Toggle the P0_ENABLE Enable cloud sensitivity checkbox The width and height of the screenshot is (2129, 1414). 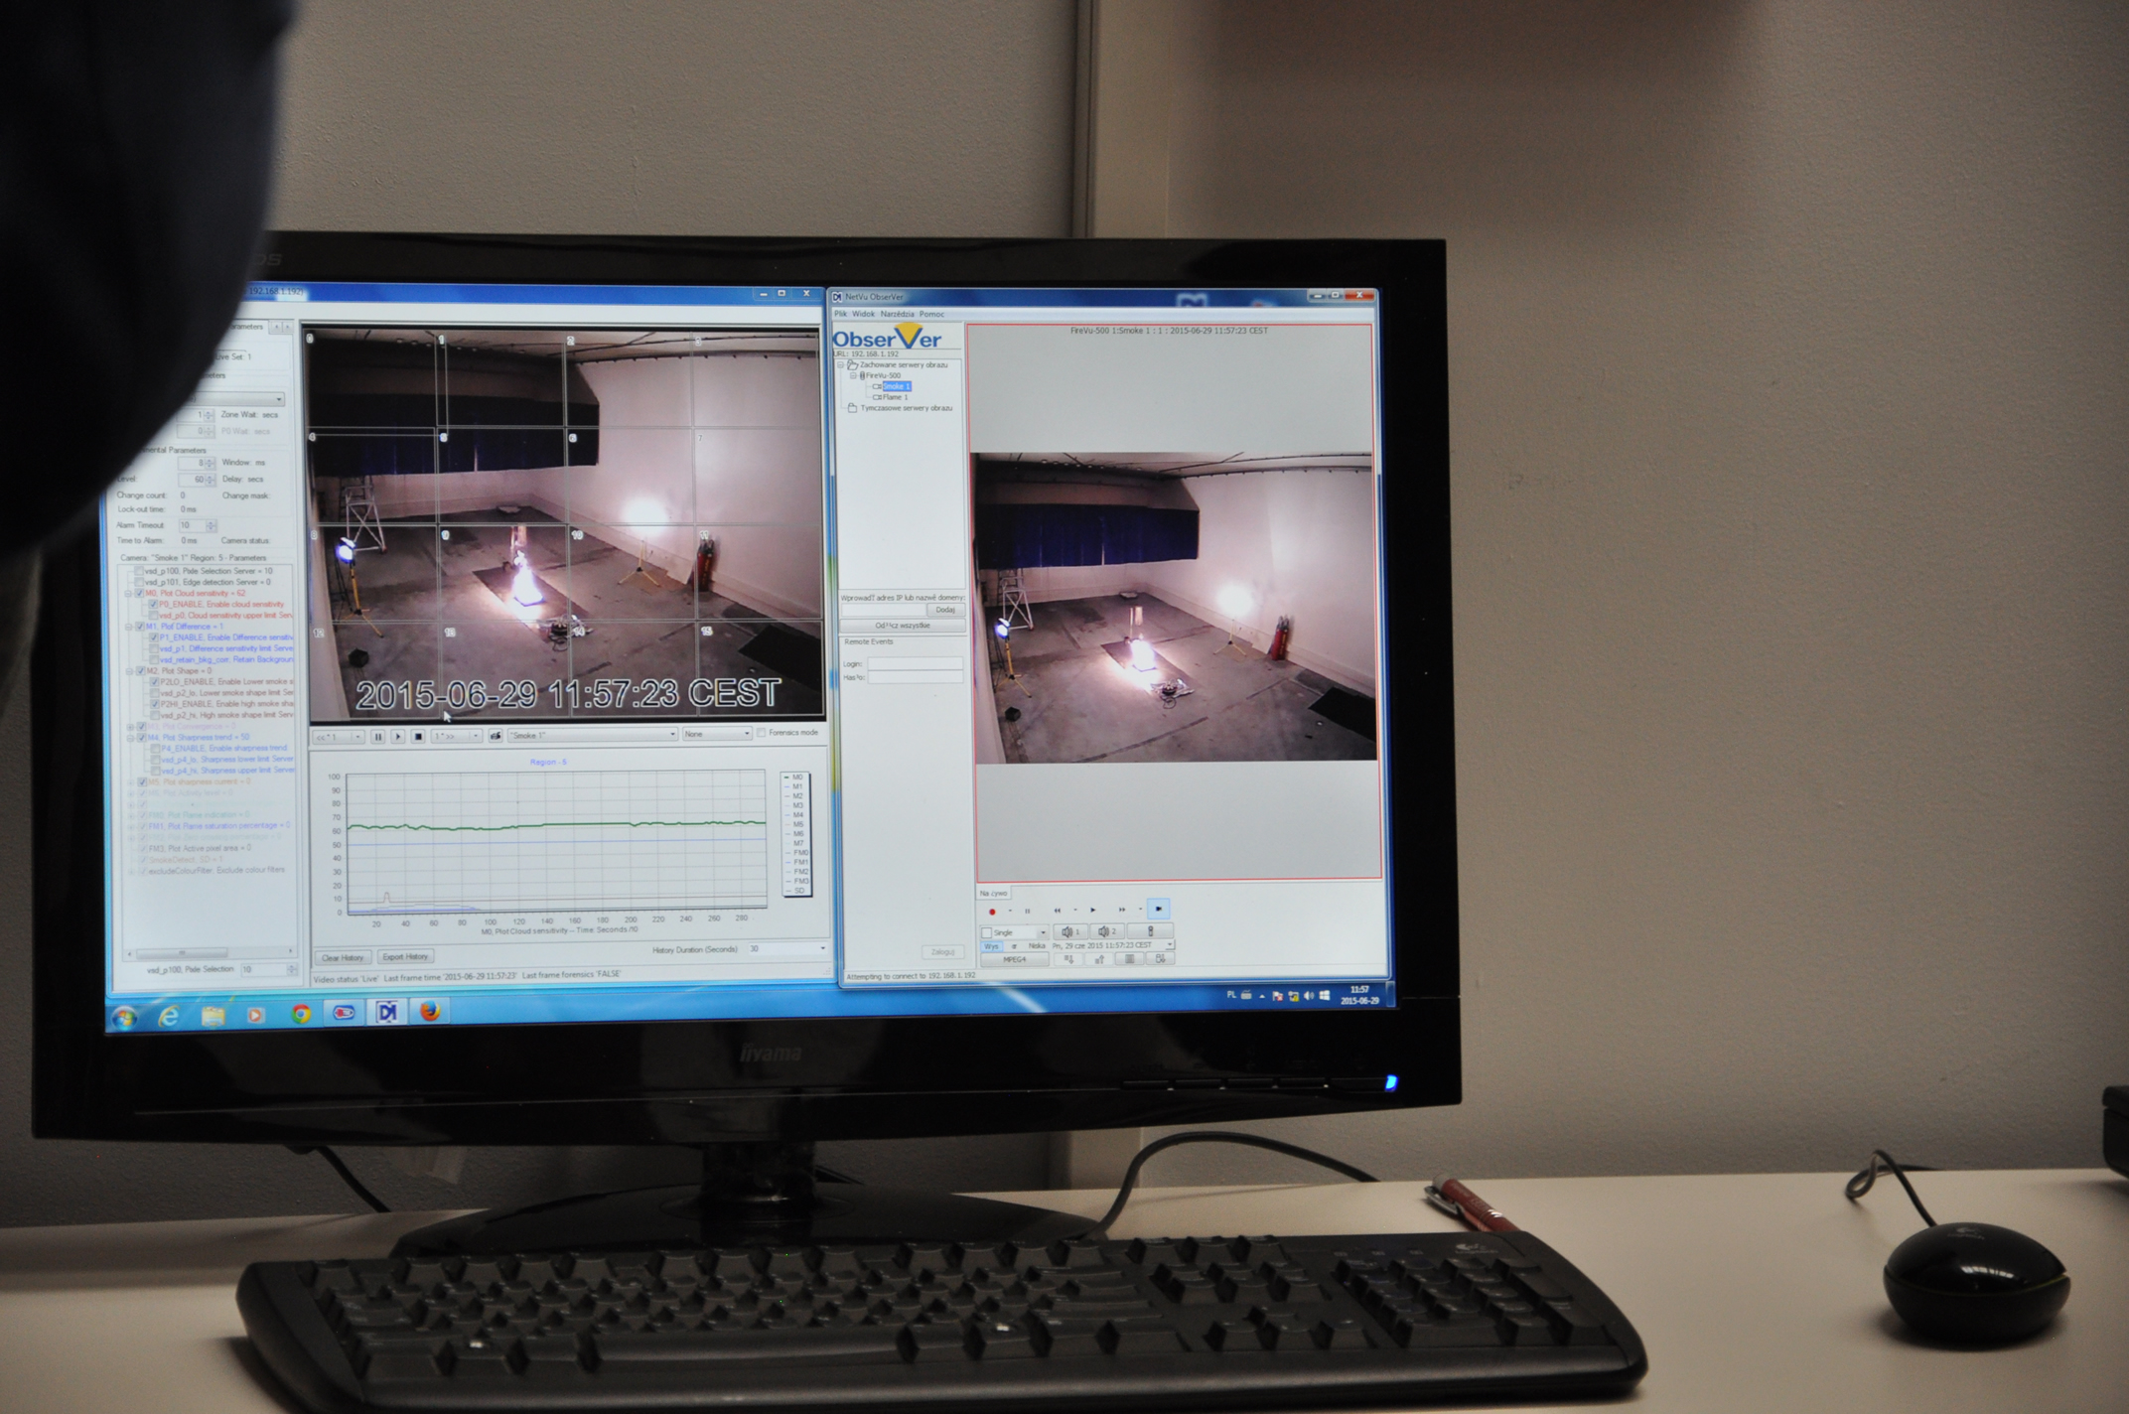coord(153,604)
